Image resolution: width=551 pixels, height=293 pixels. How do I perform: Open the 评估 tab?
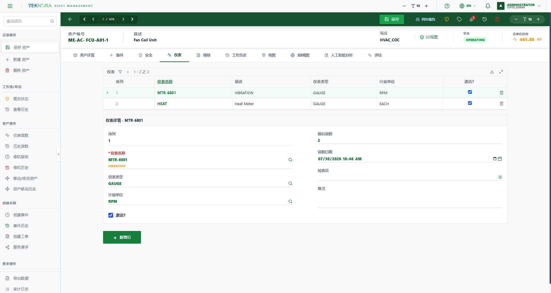click(375, 55)
